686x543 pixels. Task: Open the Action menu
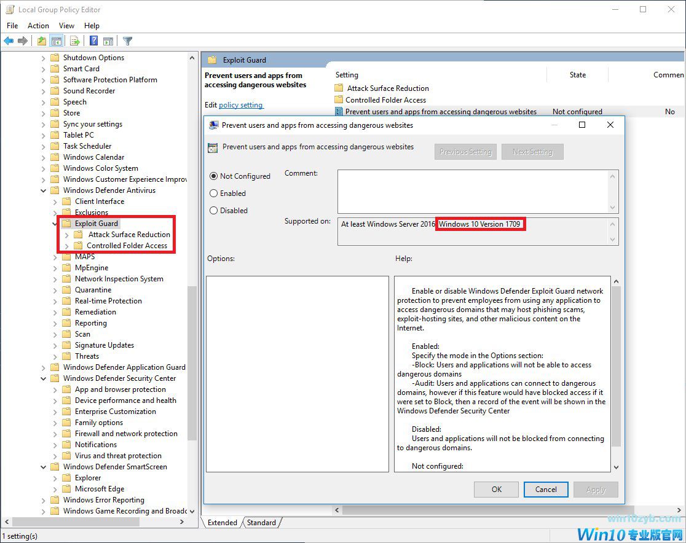38,26
